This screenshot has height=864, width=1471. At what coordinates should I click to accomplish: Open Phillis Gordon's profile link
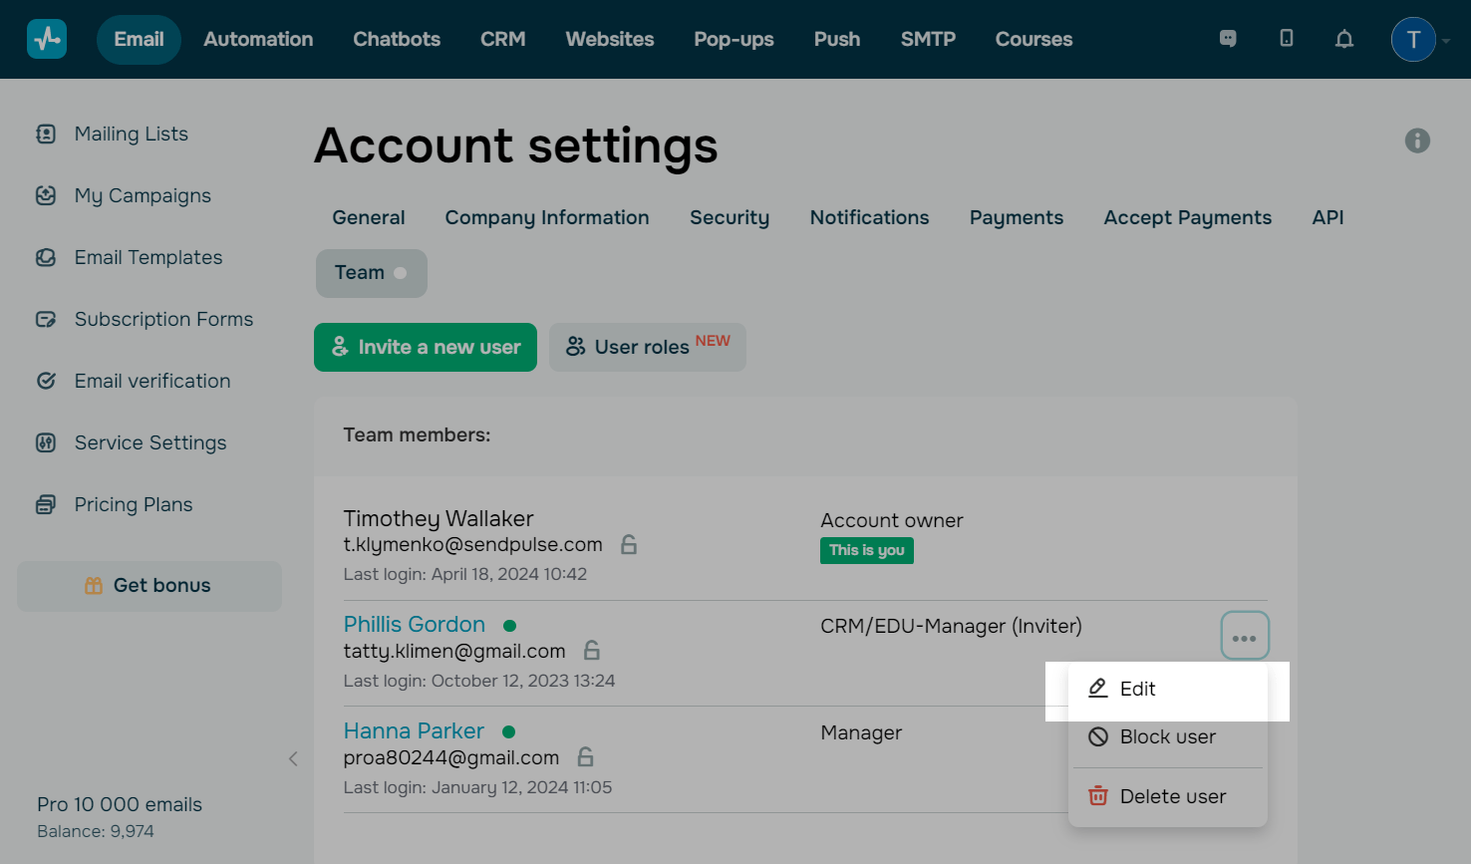tap(415, 624)
